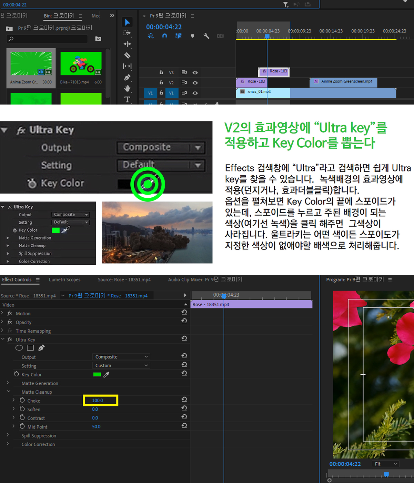Viewport: 414px width, 483px height.
Task: Select the Anime Zoom thumbnail in the bin
Action: 31,63
